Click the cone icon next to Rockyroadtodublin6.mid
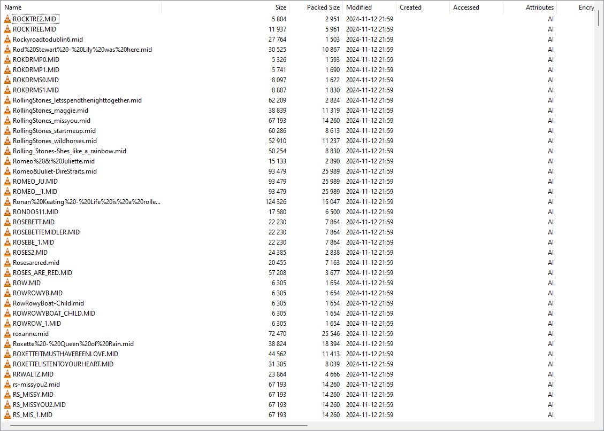Screen dimensions: 604x431 [7, 39]
